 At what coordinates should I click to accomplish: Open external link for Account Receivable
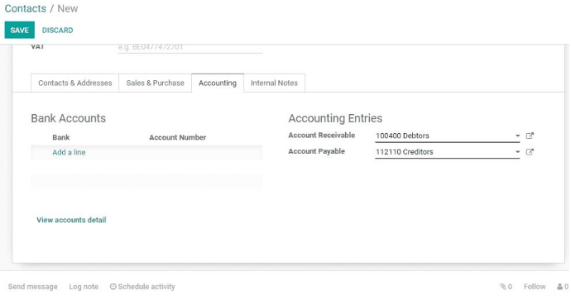coord(530,136)
